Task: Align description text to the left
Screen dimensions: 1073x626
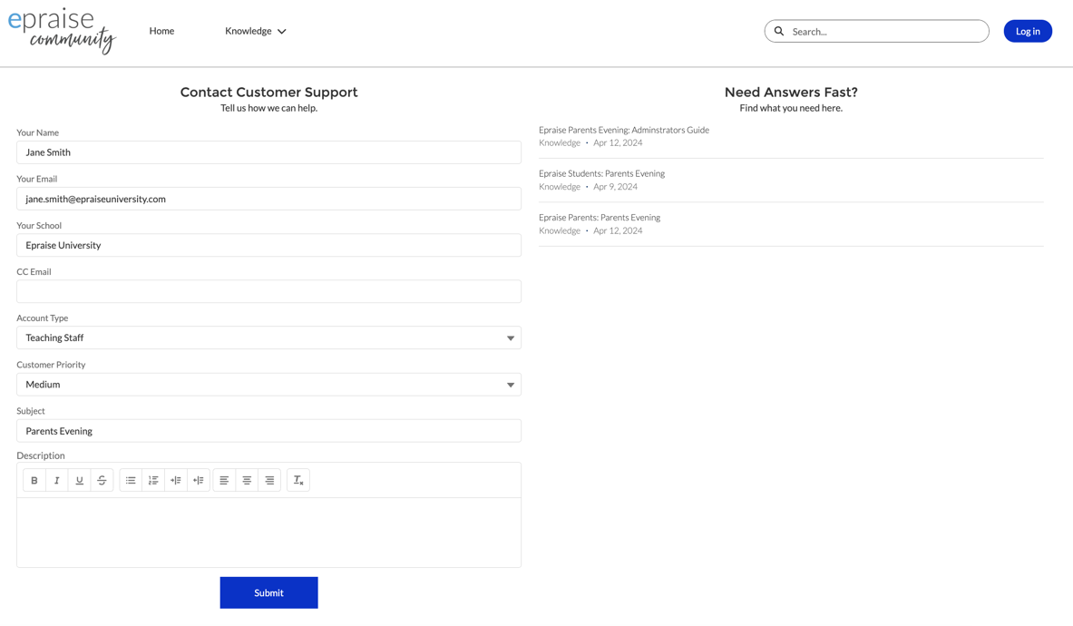Action: tap(224, 479)
